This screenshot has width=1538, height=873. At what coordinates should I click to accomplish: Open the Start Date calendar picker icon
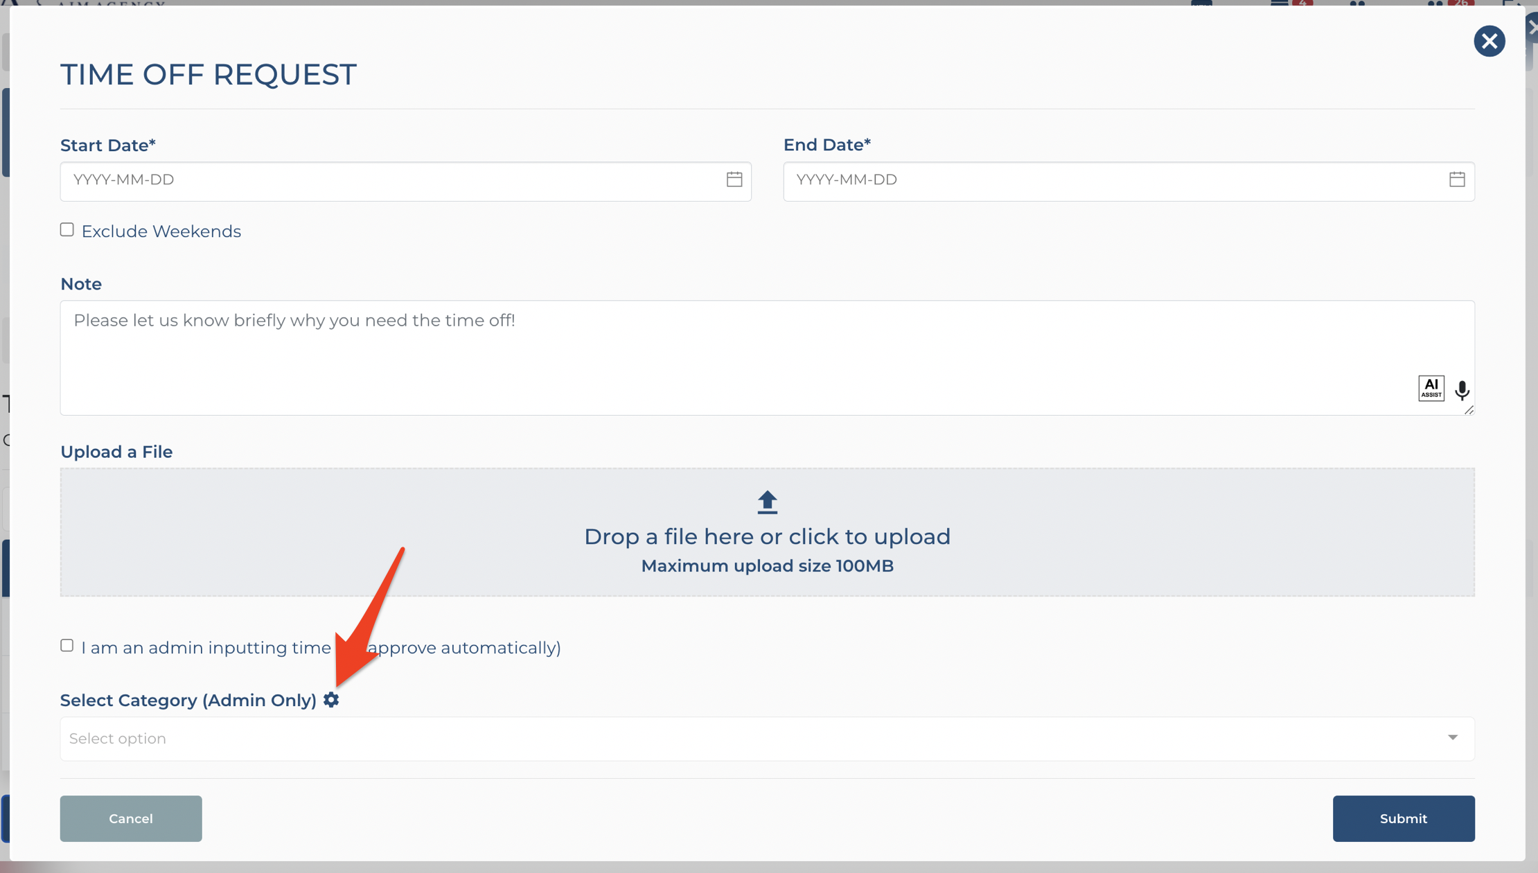pos(734,179)
